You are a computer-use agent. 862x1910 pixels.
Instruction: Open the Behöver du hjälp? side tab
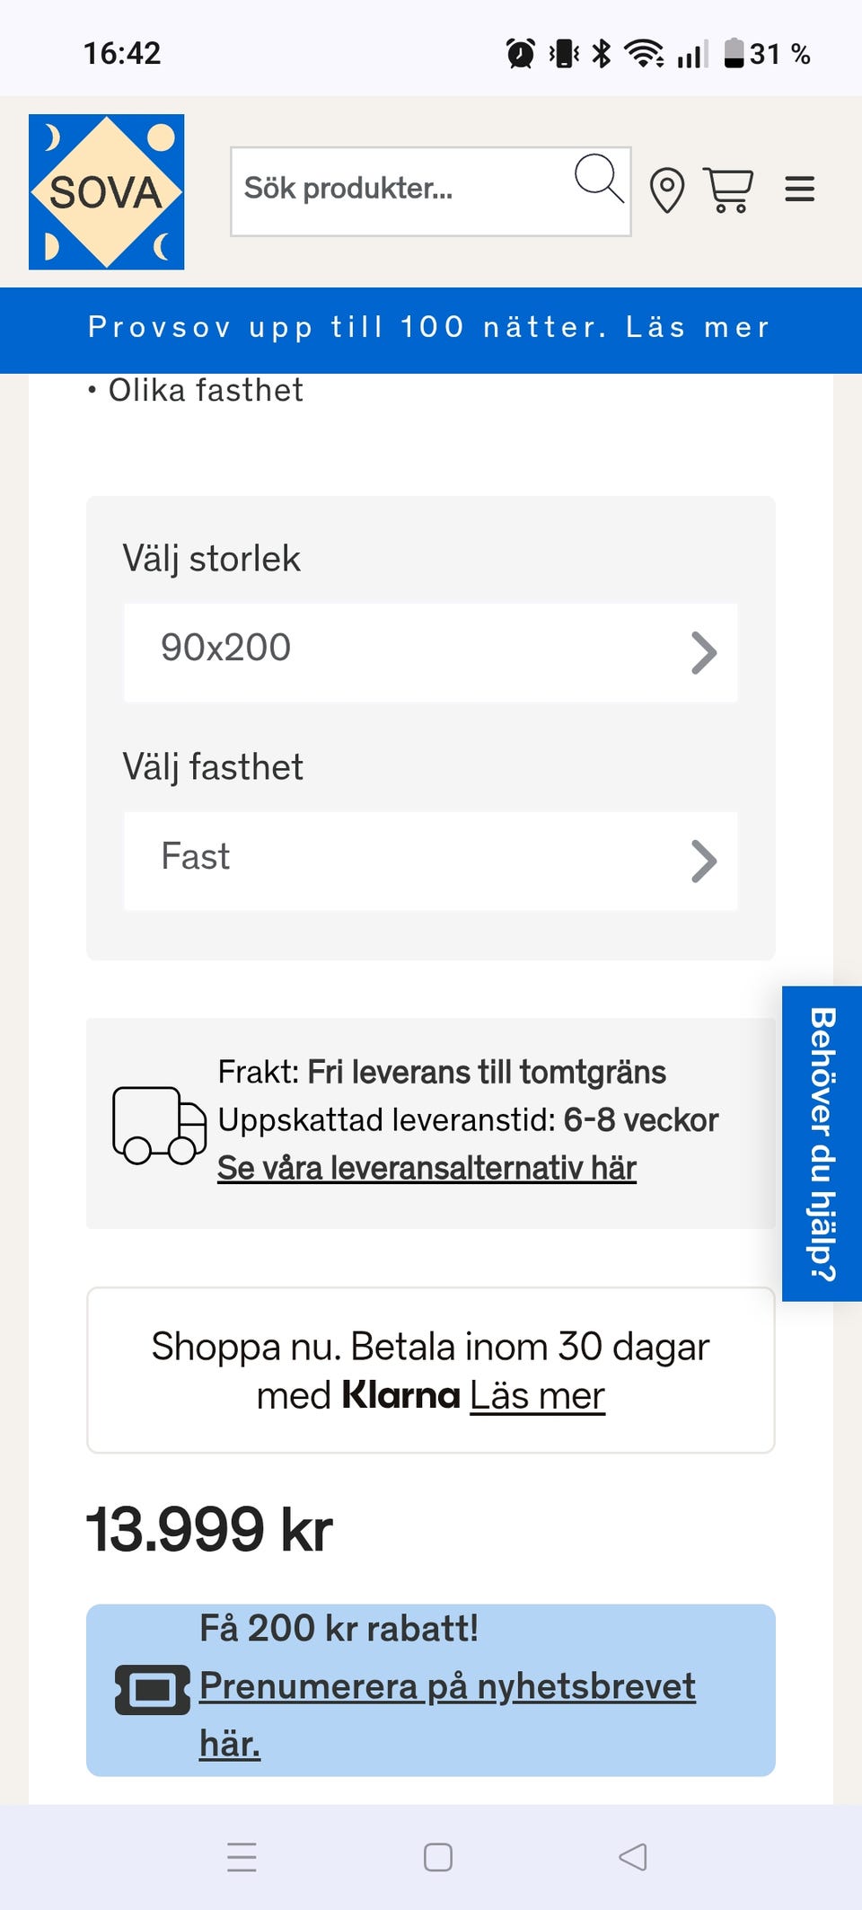pos(822,1144)
